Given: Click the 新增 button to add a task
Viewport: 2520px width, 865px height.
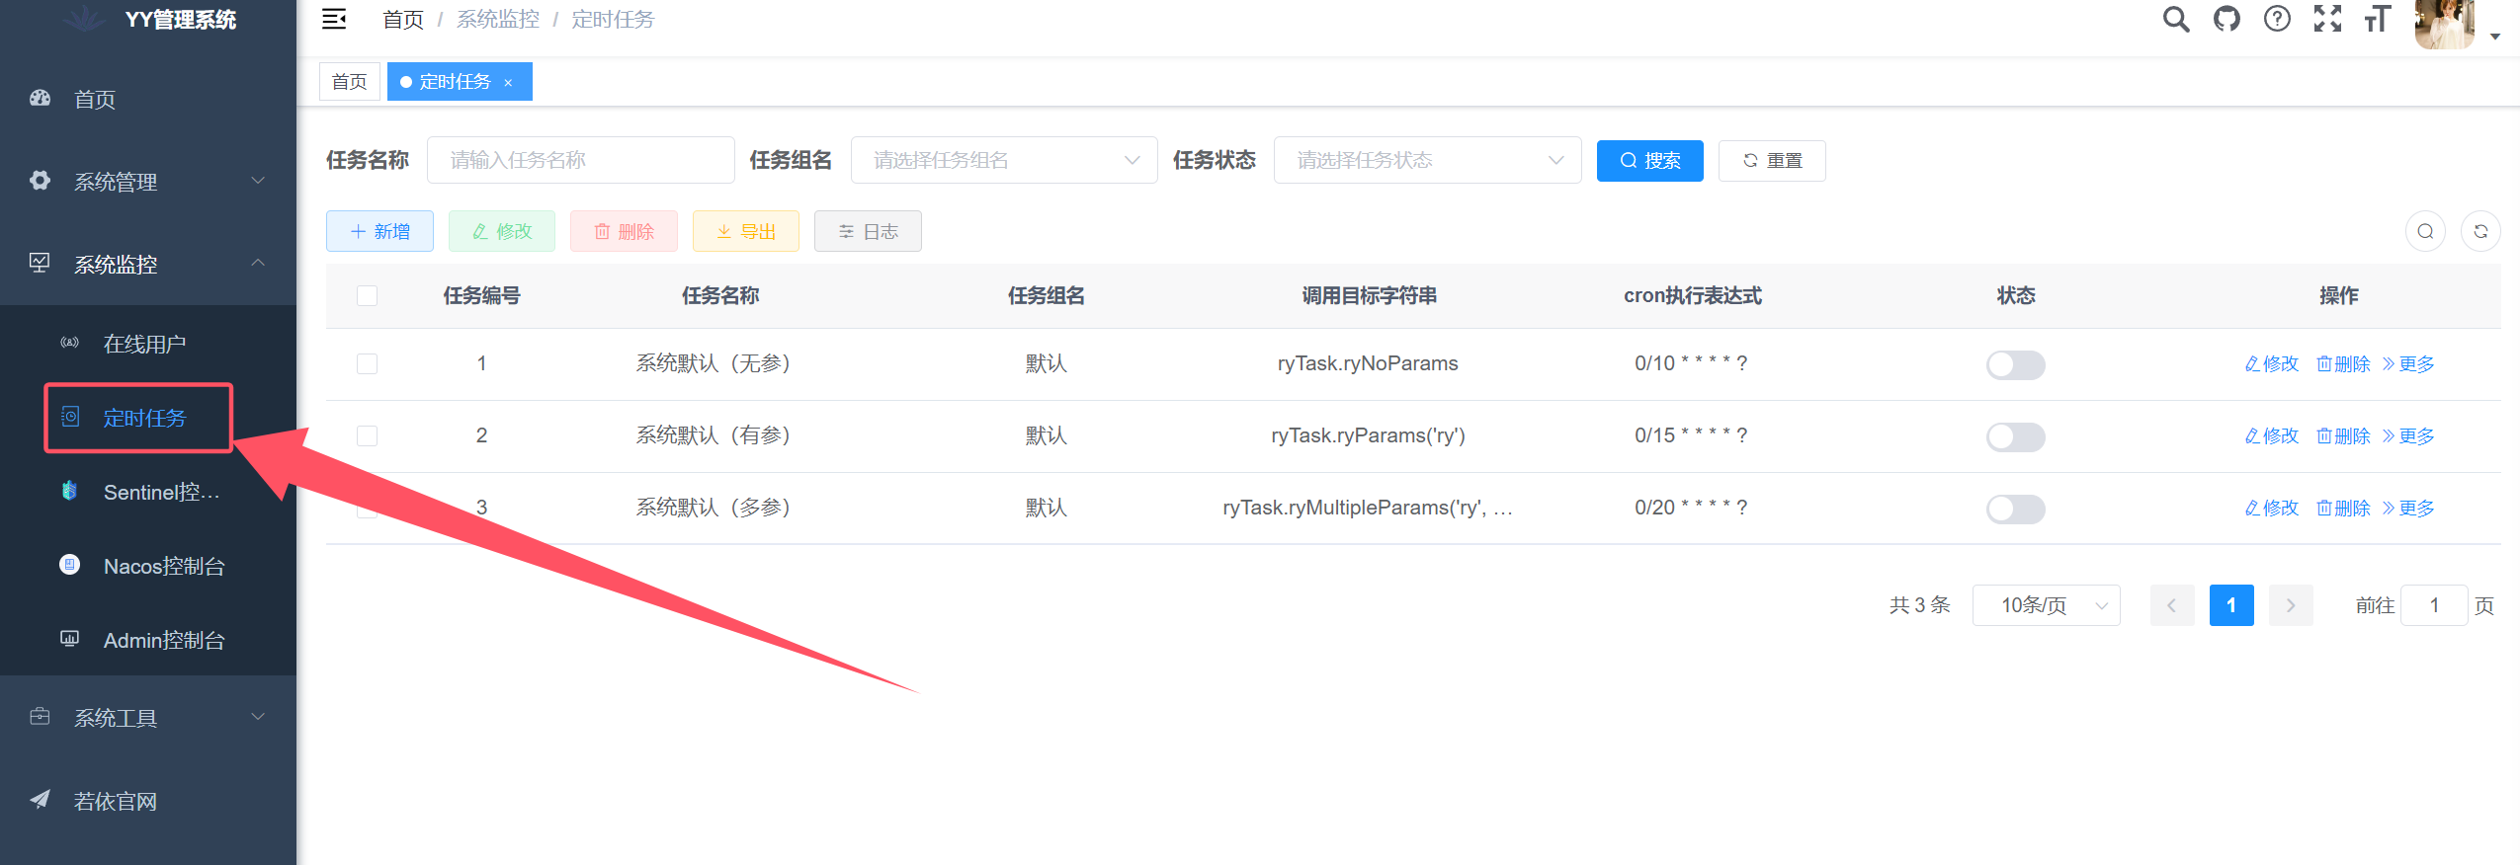Looking at the screenshot, I should [x=379, y=232].
